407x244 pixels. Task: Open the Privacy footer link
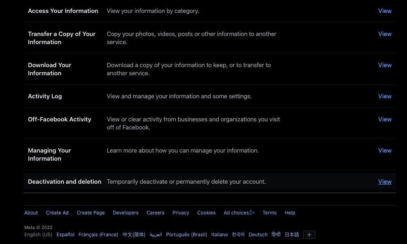181,213
